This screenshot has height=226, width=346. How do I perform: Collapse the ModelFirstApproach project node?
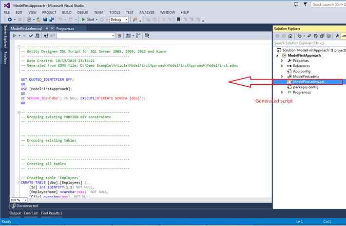[277, 56]
